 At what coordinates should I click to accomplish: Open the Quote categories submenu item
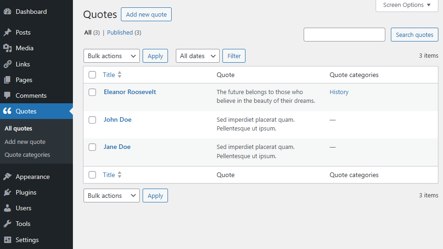tap(27, 155)
